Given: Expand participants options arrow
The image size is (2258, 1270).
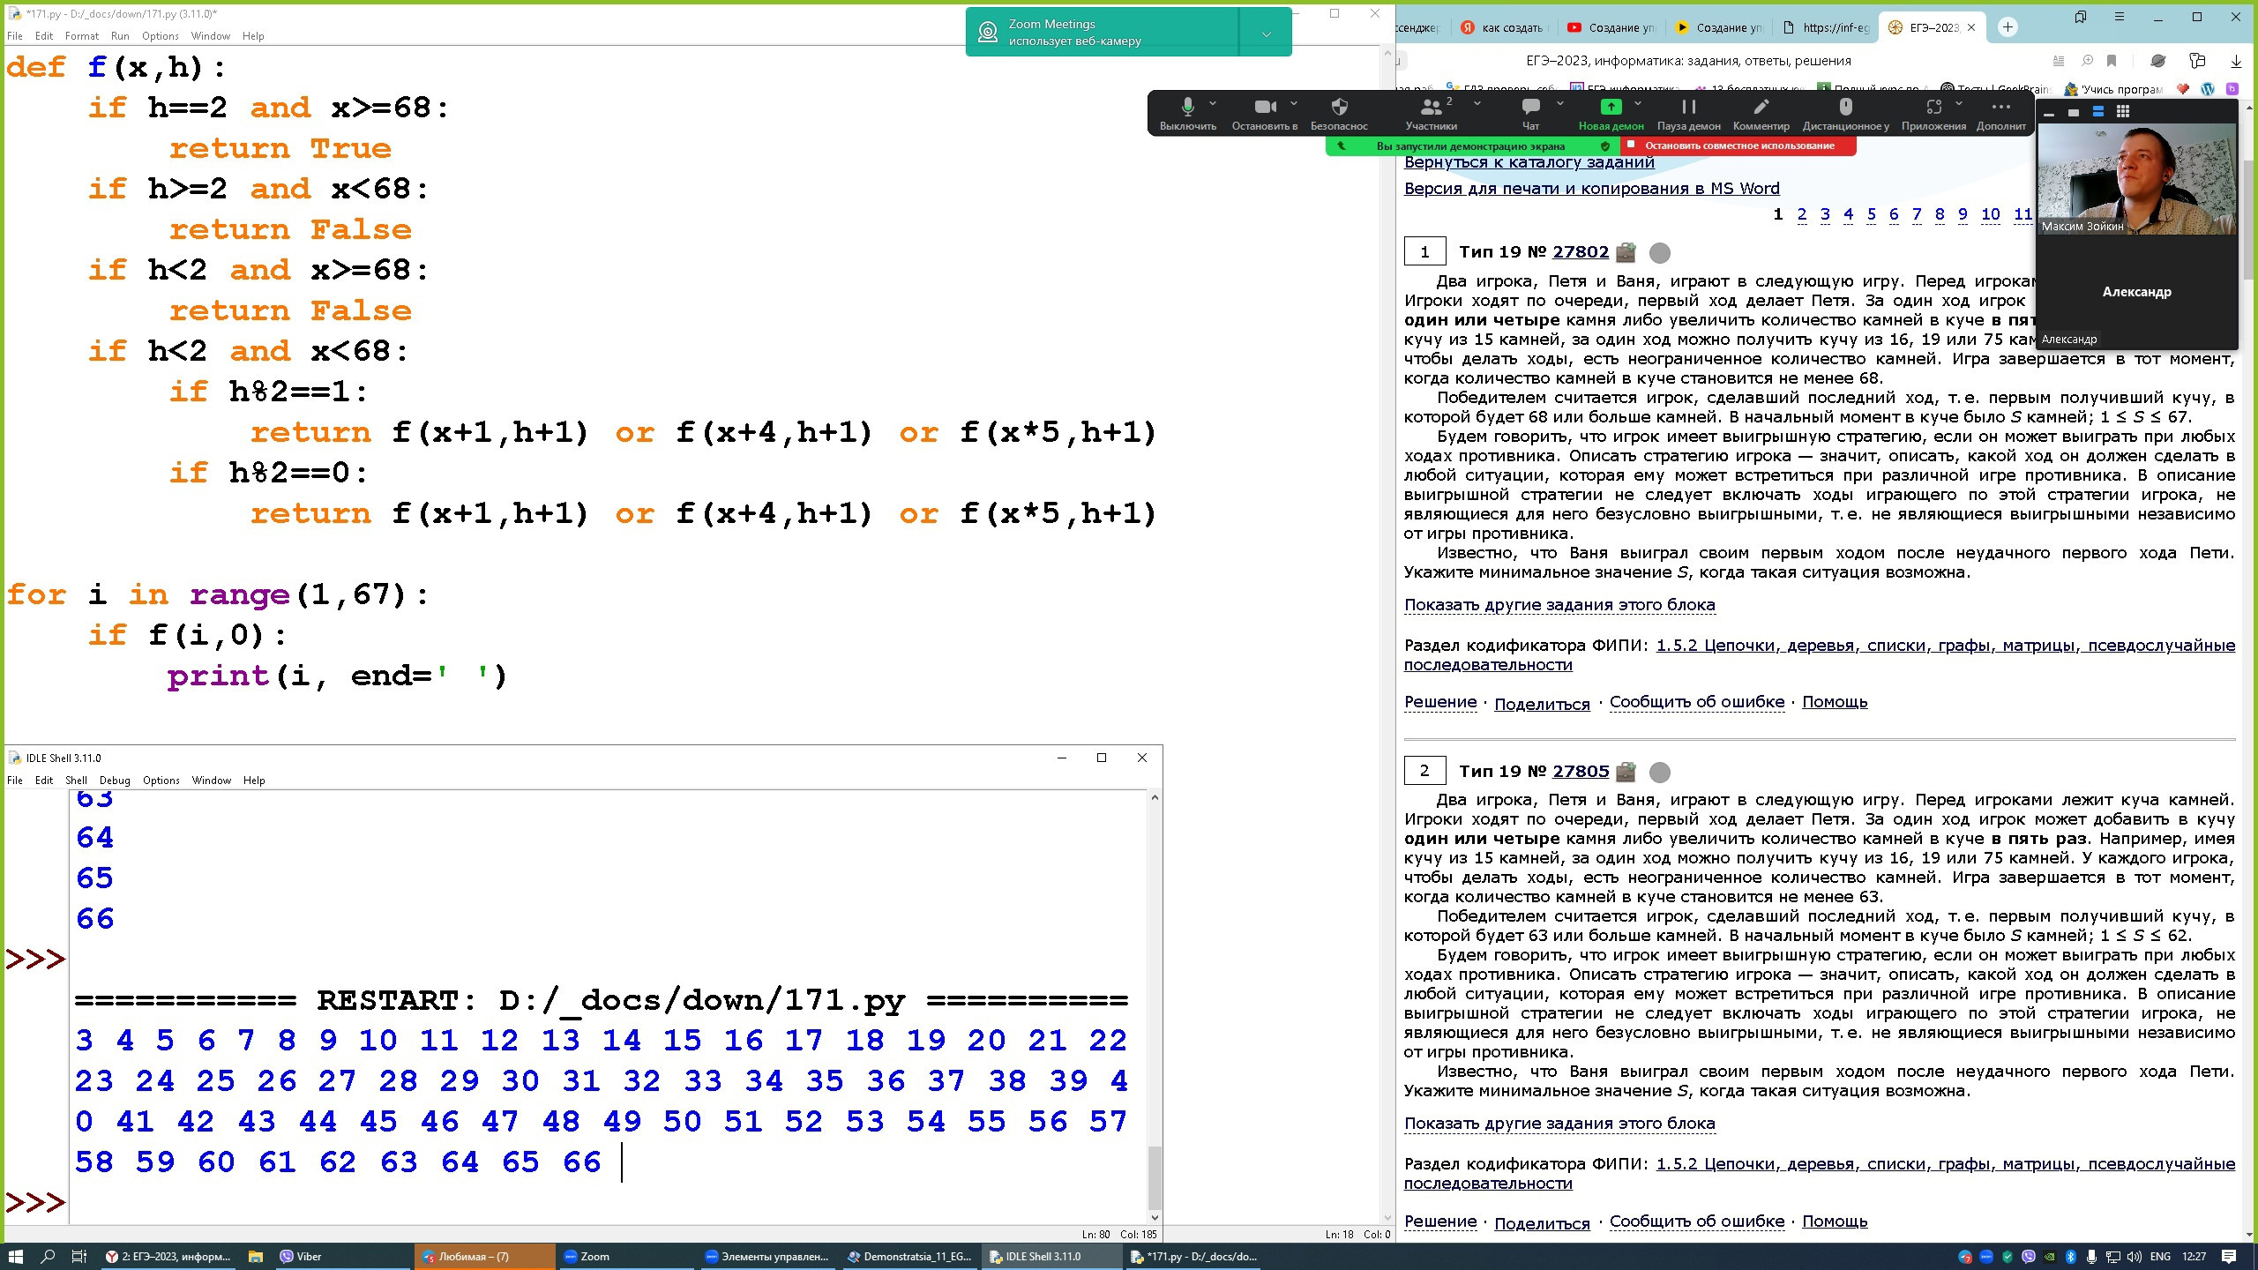Looking at the screenshot, I should 1477,104.
